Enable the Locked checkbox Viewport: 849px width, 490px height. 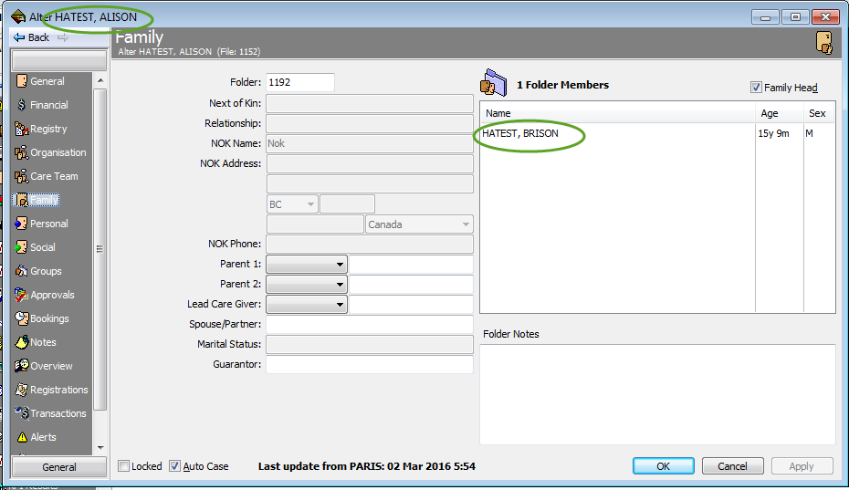tap(124, 466)
